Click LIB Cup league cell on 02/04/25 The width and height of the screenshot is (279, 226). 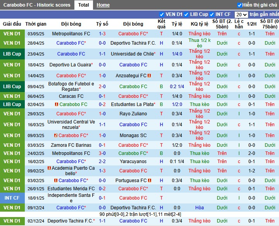coord(12,104)
